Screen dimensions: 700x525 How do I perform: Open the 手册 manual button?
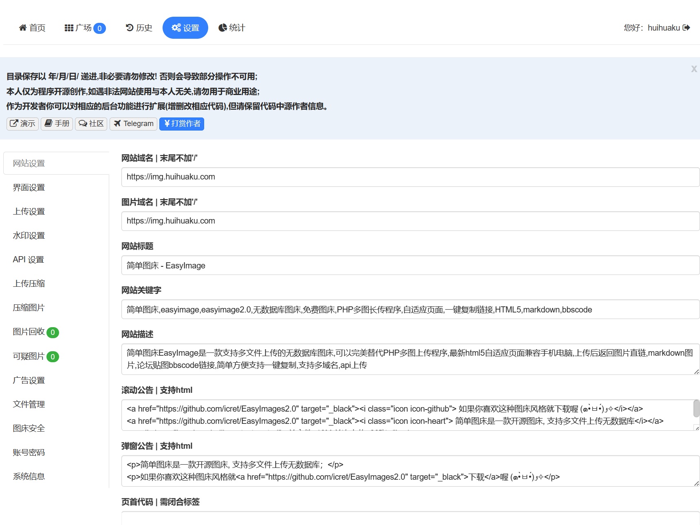[57, 124]
